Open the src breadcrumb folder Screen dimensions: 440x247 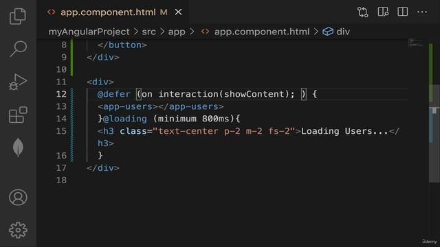[148, 32]
